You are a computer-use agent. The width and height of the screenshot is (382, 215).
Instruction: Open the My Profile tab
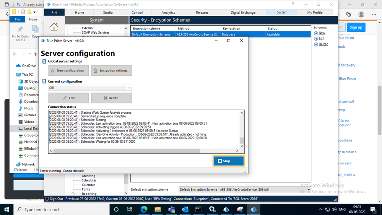click(x=315, y=12)
